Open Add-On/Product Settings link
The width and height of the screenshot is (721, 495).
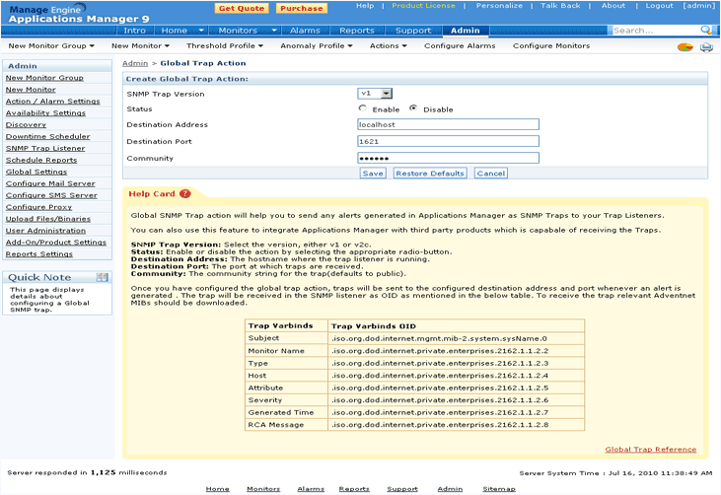click(56, 243)
